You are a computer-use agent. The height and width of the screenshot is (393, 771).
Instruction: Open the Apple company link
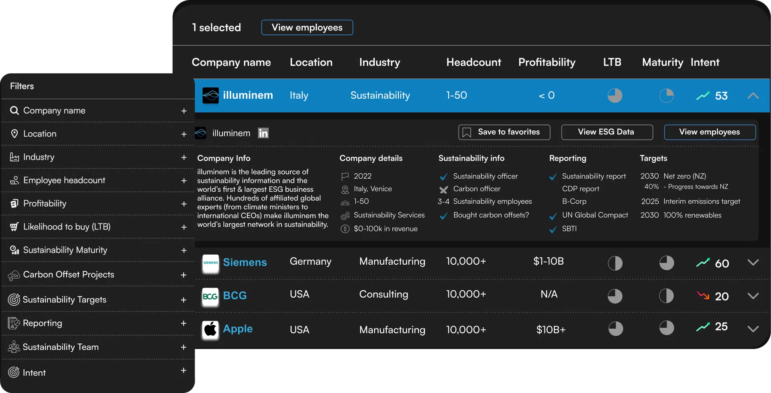click(x=238, y=329)
